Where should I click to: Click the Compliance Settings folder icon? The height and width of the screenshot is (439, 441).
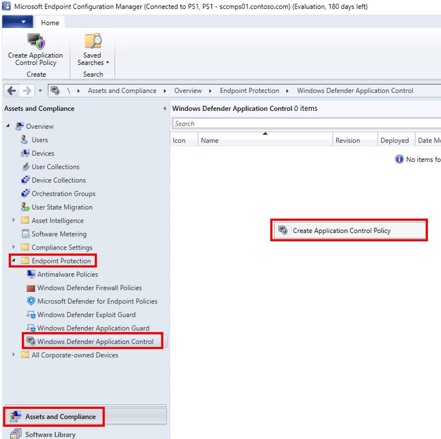click(x=25, y=247)
